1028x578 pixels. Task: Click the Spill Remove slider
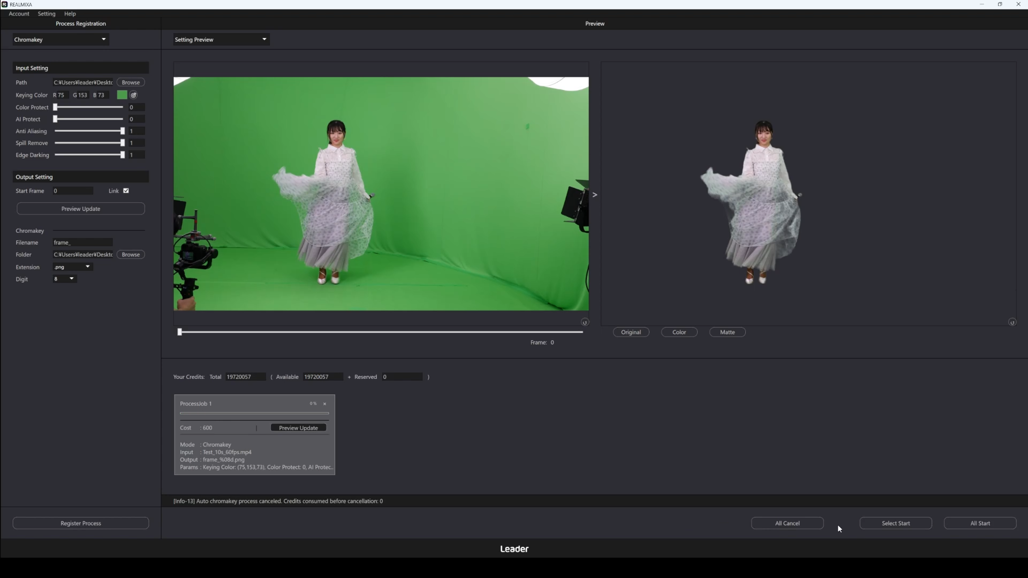(89, 143)
